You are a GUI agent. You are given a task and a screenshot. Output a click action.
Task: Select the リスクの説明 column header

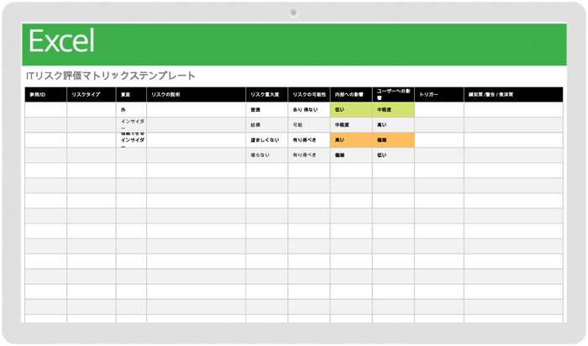(196, 94)
